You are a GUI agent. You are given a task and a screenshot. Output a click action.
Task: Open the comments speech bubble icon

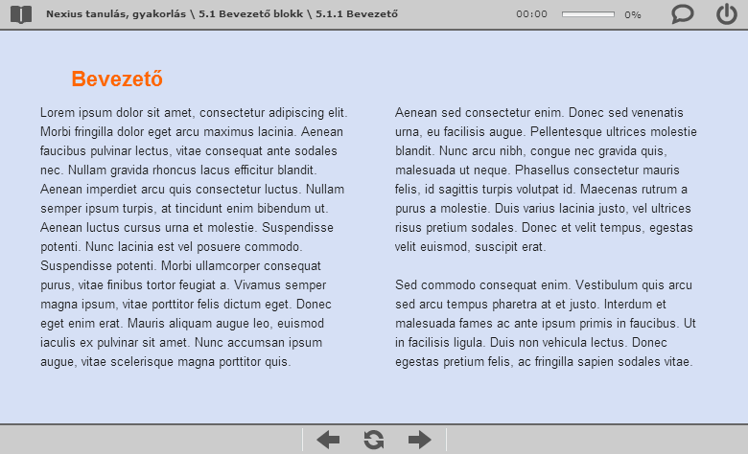pyautogui.click(x=682, y=14)
